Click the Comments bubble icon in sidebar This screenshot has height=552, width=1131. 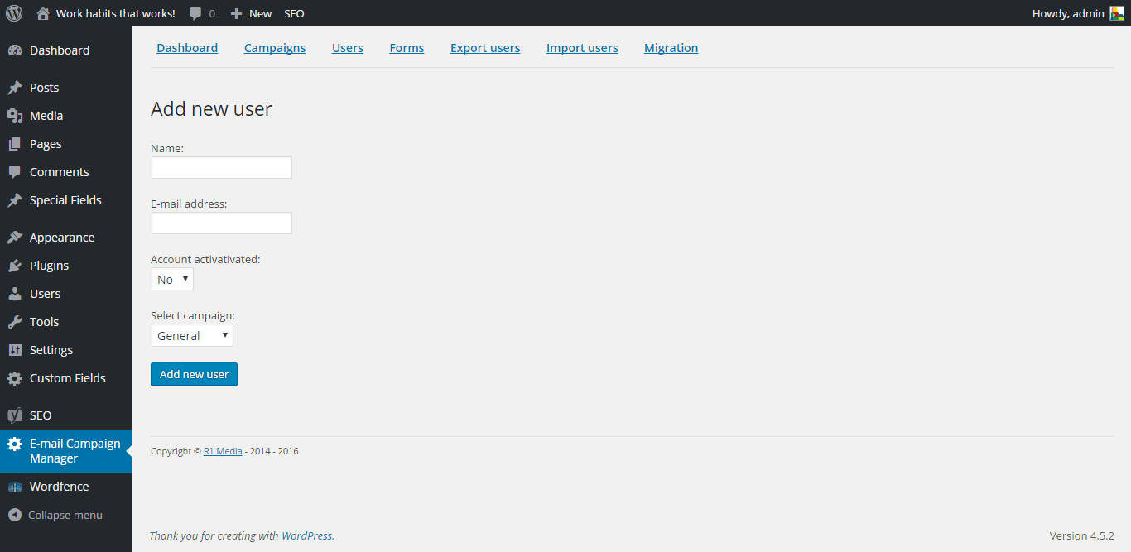[15, 172]
